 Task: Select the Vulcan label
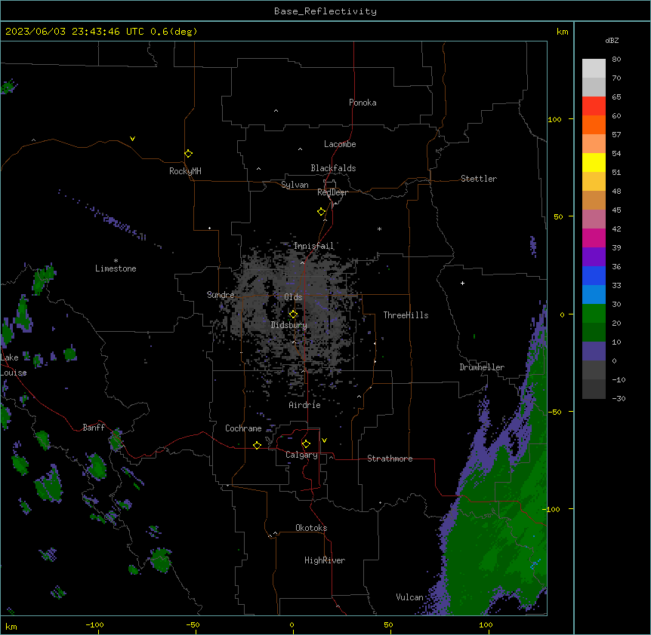pos(410,597)
